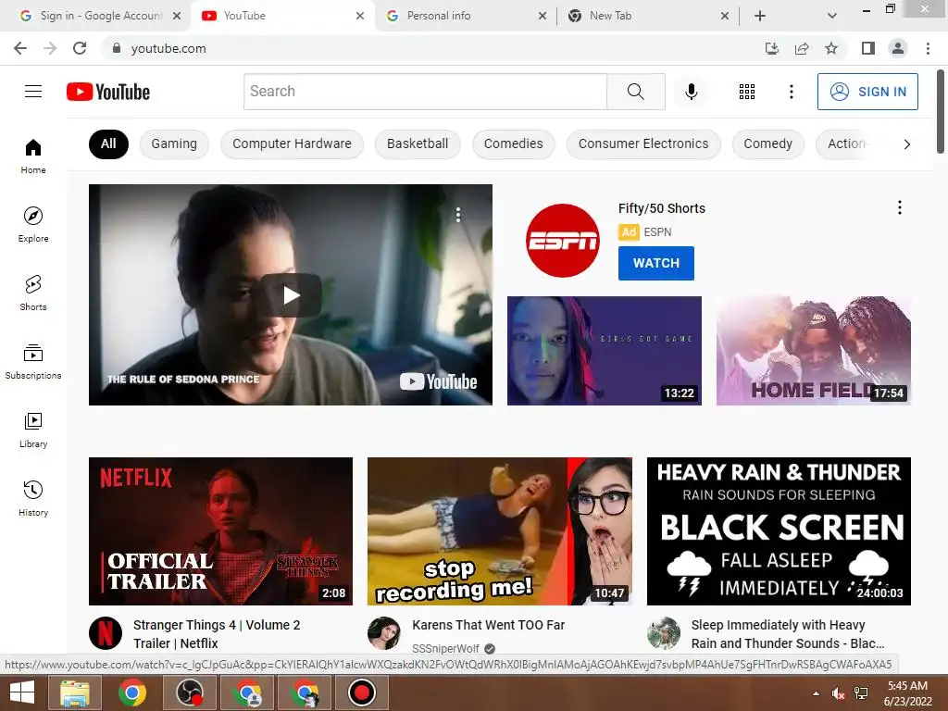The width and height of the screenshot is (948, 711).
Task: Click the page vertical scrollbar
Action: [x=941, y=112]
